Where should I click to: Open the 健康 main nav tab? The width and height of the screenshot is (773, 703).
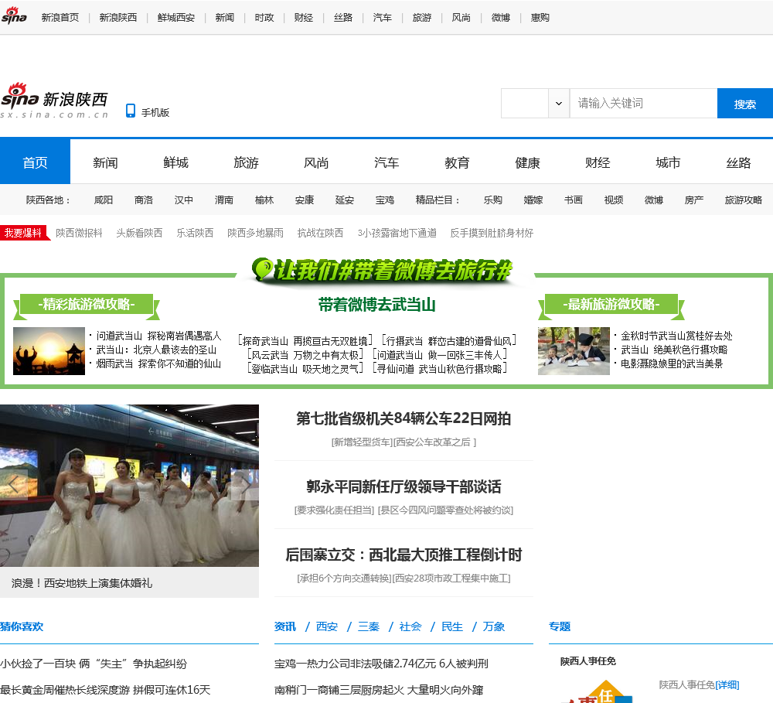point(527,162)
